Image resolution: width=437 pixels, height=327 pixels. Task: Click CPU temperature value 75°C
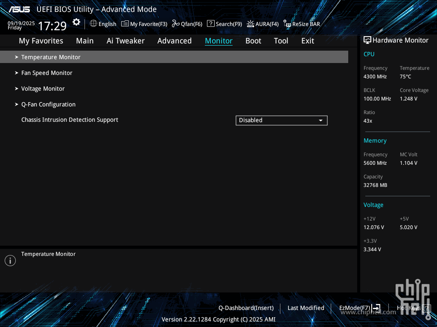tap(405, 77)
